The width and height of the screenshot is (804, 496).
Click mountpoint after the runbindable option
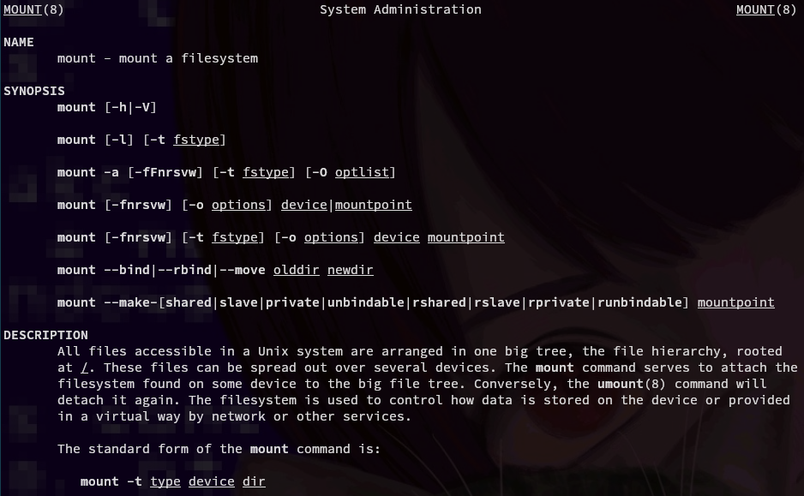pyautogui.click(x=735, y=302)
